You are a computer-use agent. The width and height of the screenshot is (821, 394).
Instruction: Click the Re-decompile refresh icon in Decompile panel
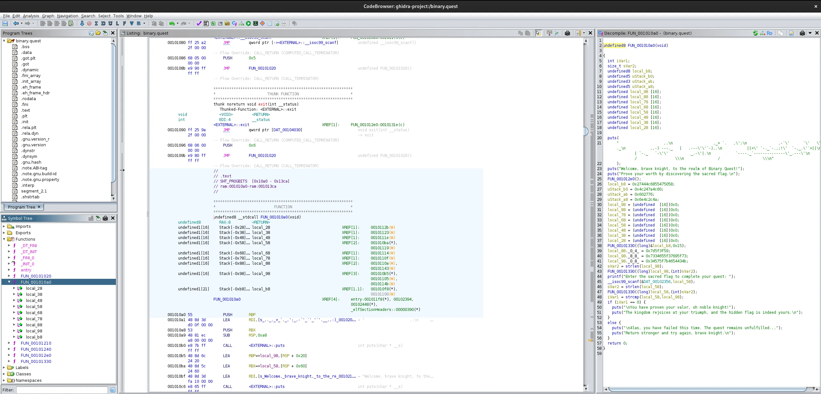[755, 33]
